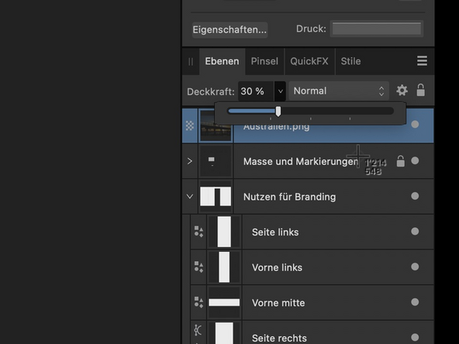The width and height of the screenshot is (459, 344).
Task: Click the shape icon of Seite links
Action: coord(198,232)
